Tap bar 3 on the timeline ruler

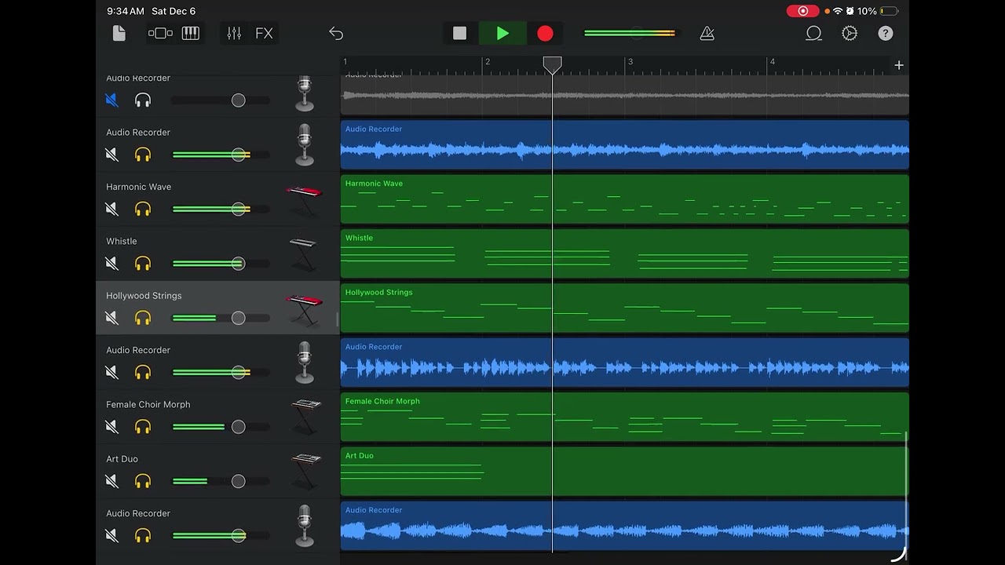(x=630, y=62)
